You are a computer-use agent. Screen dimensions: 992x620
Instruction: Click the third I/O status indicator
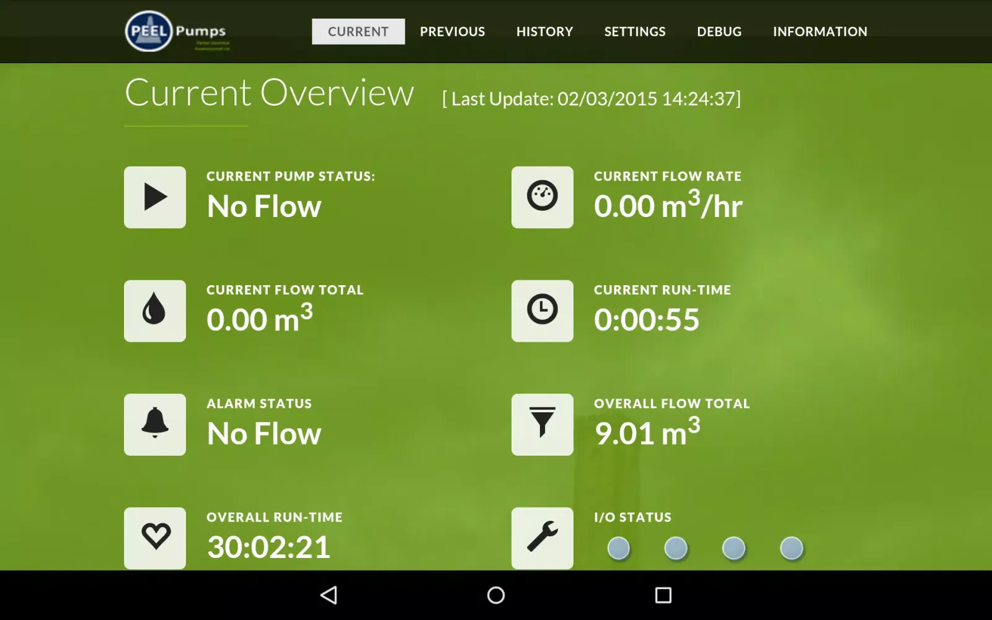tap(733, 548)
